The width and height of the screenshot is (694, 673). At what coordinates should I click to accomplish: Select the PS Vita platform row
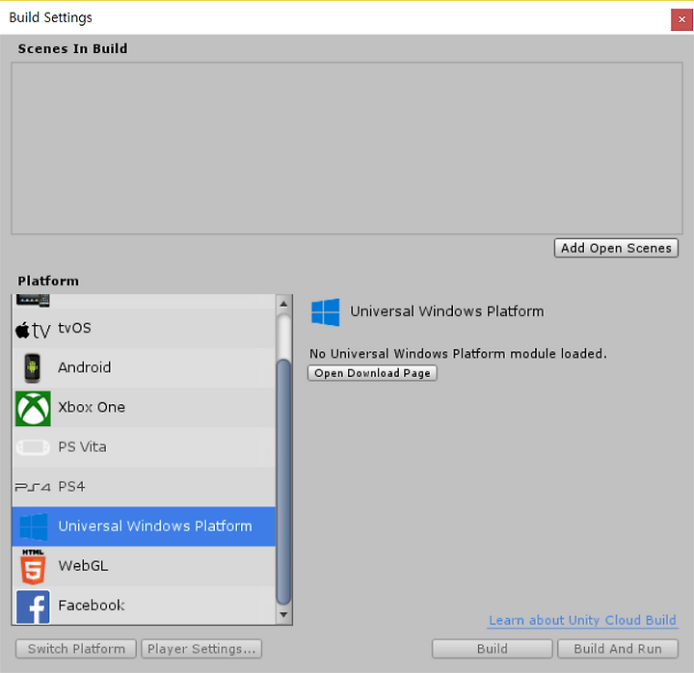[x=144, y=447]
